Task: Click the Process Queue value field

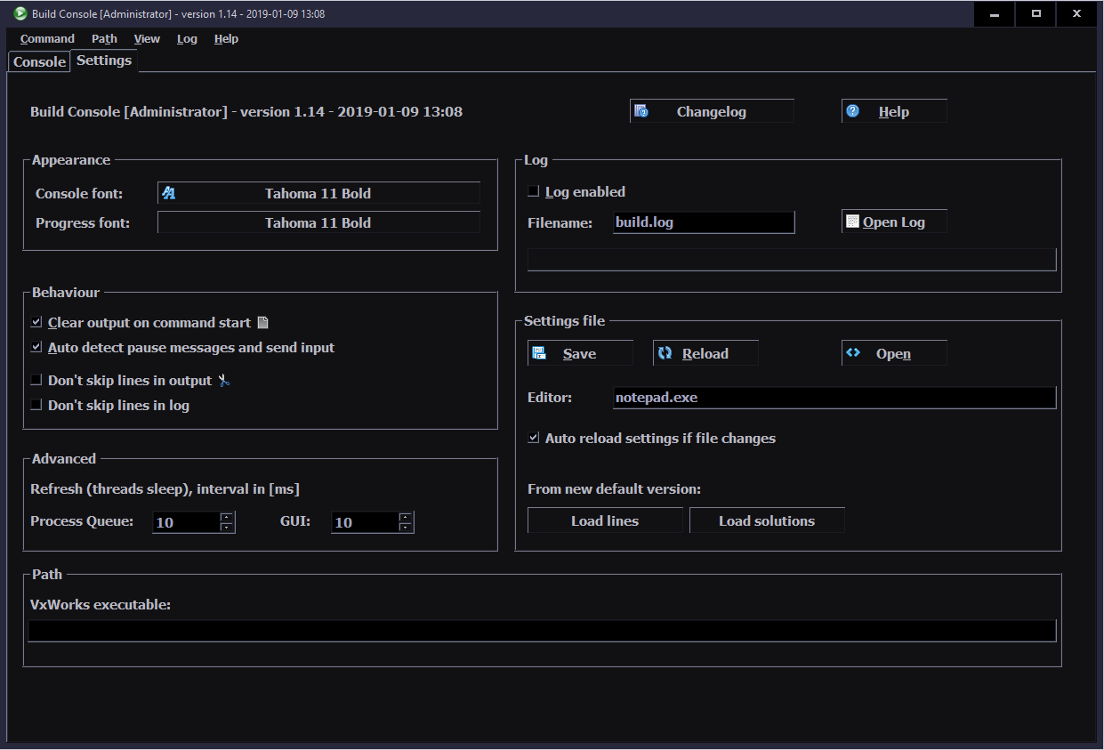Action: (x=187, y=522)
